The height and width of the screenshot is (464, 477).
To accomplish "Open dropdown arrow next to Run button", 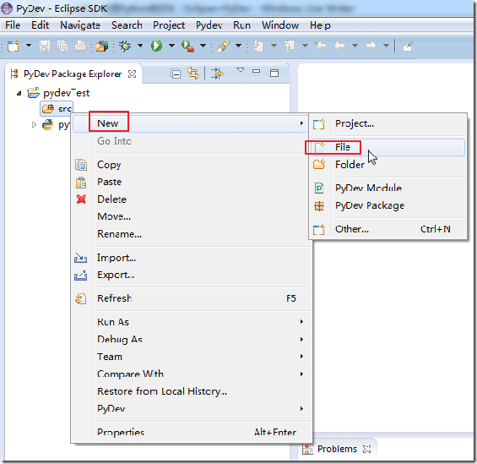I will click(x=172, y=46).
